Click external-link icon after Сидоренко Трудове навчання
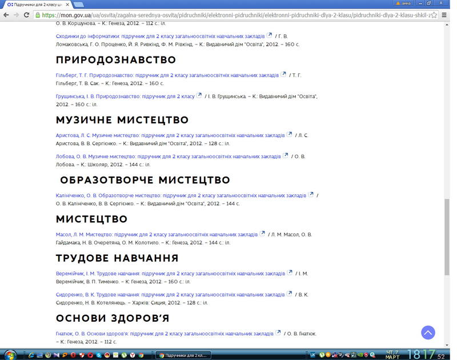The width and height of the screenshot is (457, 360). click(290, 293)
